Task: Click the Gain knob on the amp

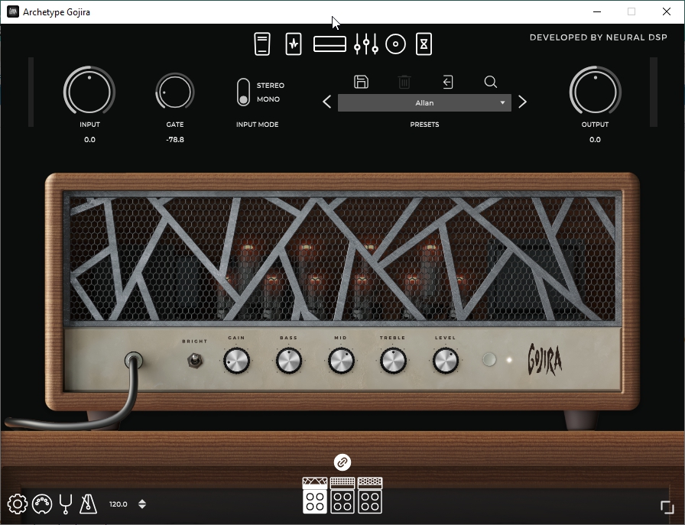Action: 236,361
